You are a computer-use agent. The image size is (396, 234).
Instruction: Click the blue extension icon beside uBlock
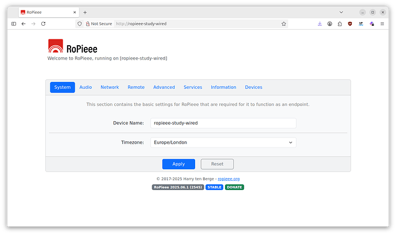(361, 23)
